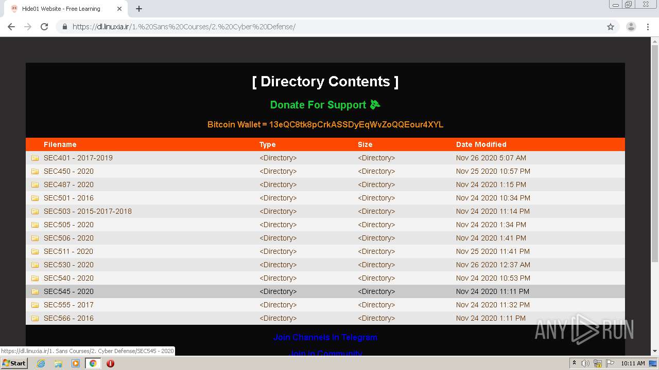Open the SEC511 - 2020 directory link
Image resolution: width=659 pixels, height=370 pixels.
(x=68, y=251)
